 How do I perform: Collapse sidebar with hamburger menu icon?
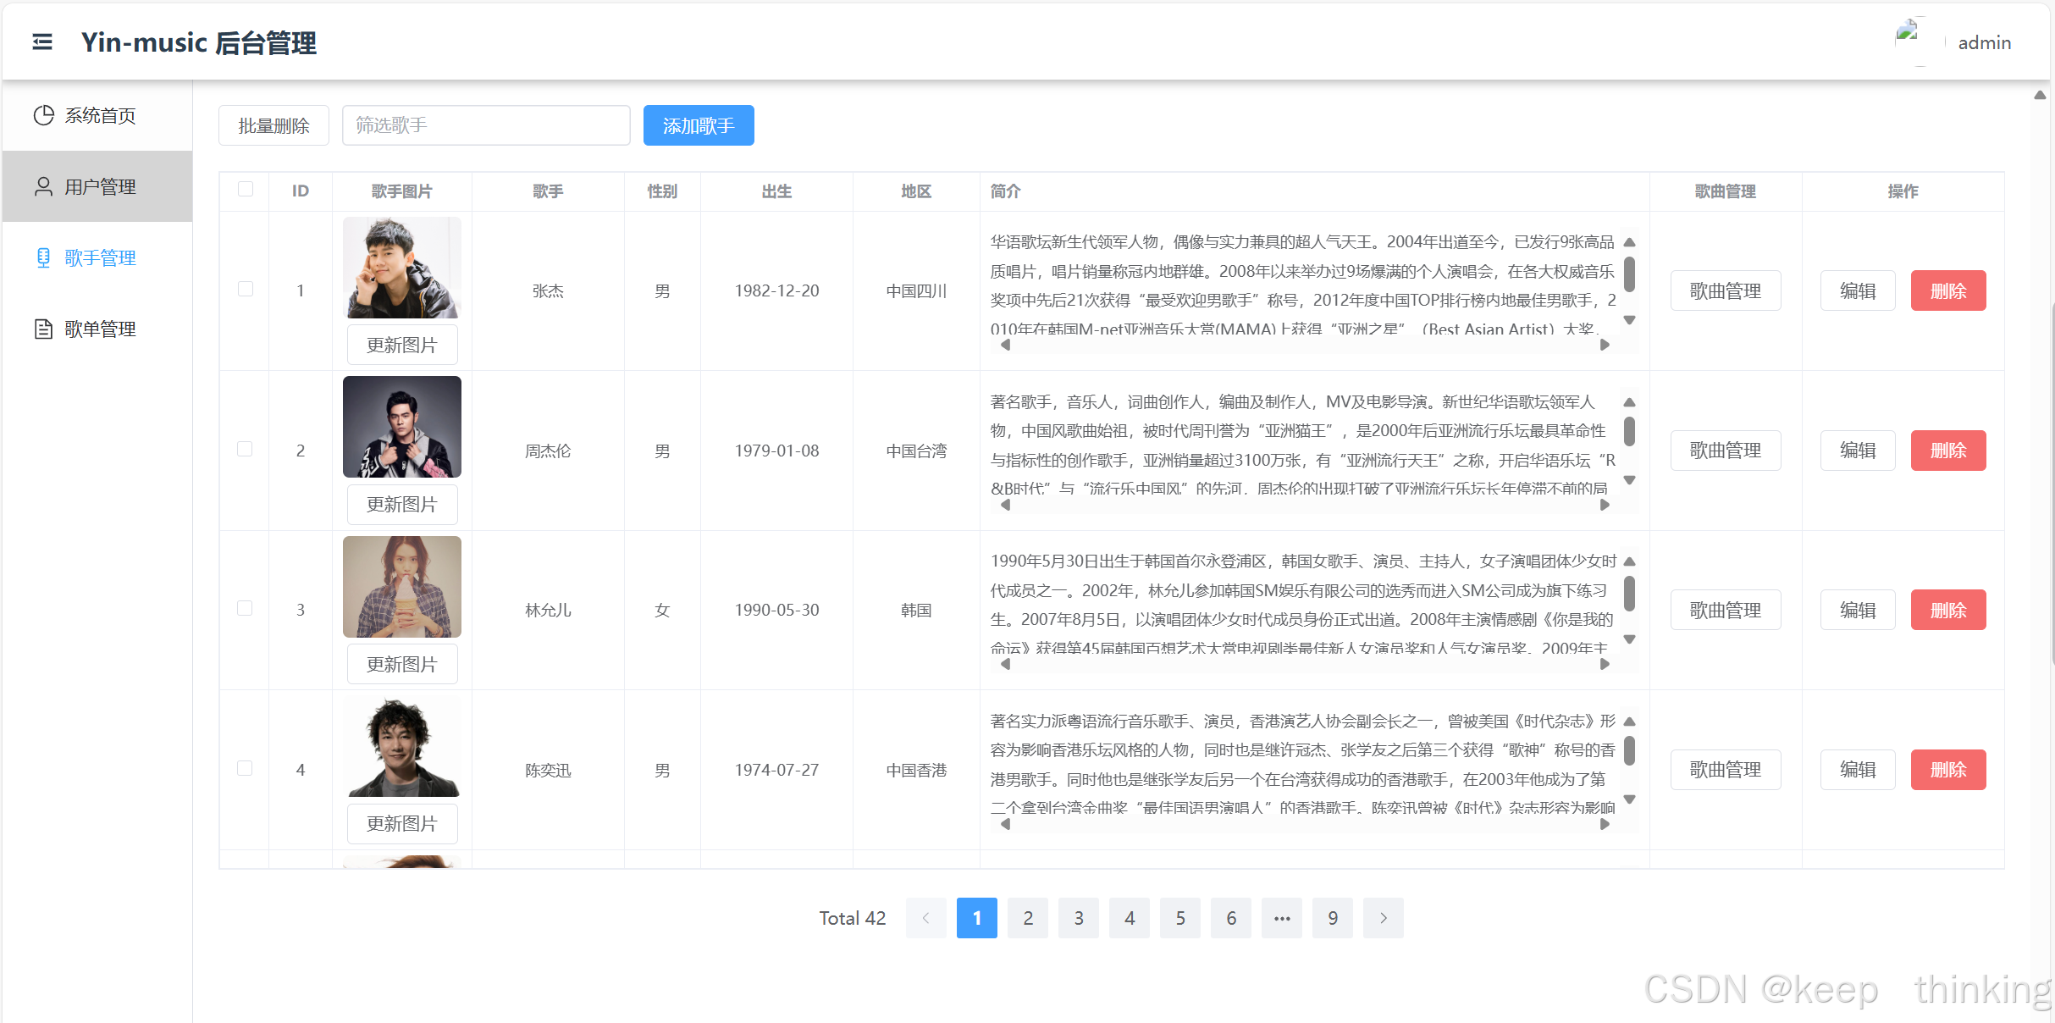[42, 41]
